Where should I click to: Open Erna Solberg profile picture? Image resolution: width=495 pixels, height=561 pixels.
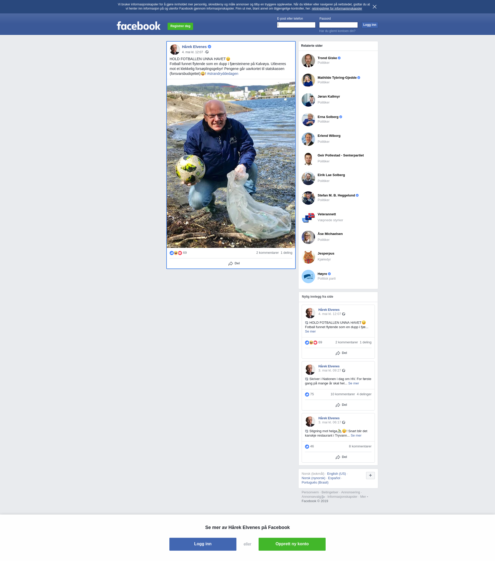(x=308, y=119)
